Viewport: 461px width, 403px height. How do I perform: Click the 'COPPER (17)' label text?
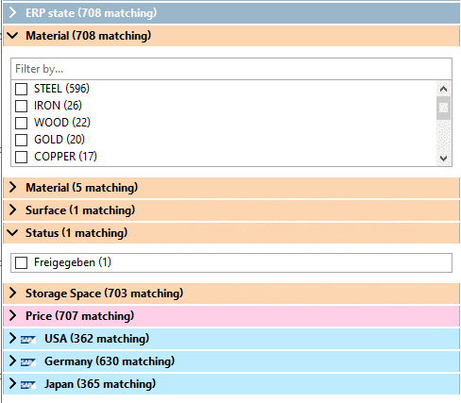(65, 157)
